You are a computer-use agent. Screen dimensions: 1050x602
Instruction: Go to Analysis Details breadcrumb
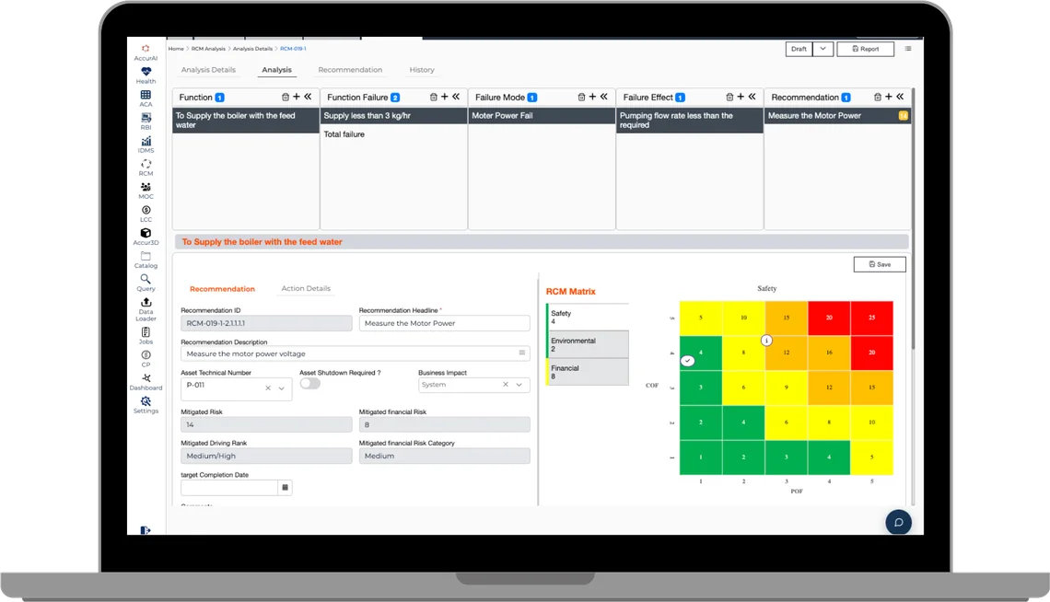pos(252,49)
